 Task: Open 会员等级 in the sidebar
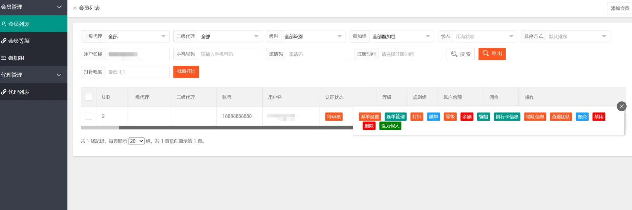(19, 41)
